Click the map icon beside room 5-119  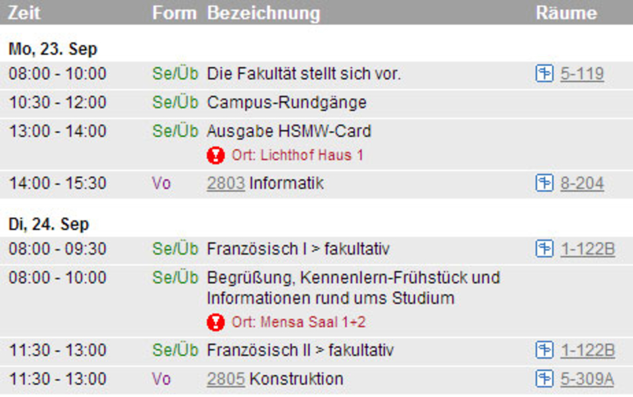[544, 73]
